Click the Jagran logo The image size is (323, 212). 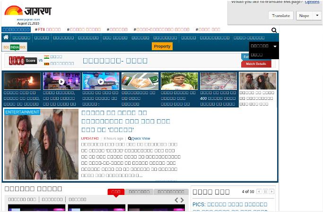pos(28,11)
